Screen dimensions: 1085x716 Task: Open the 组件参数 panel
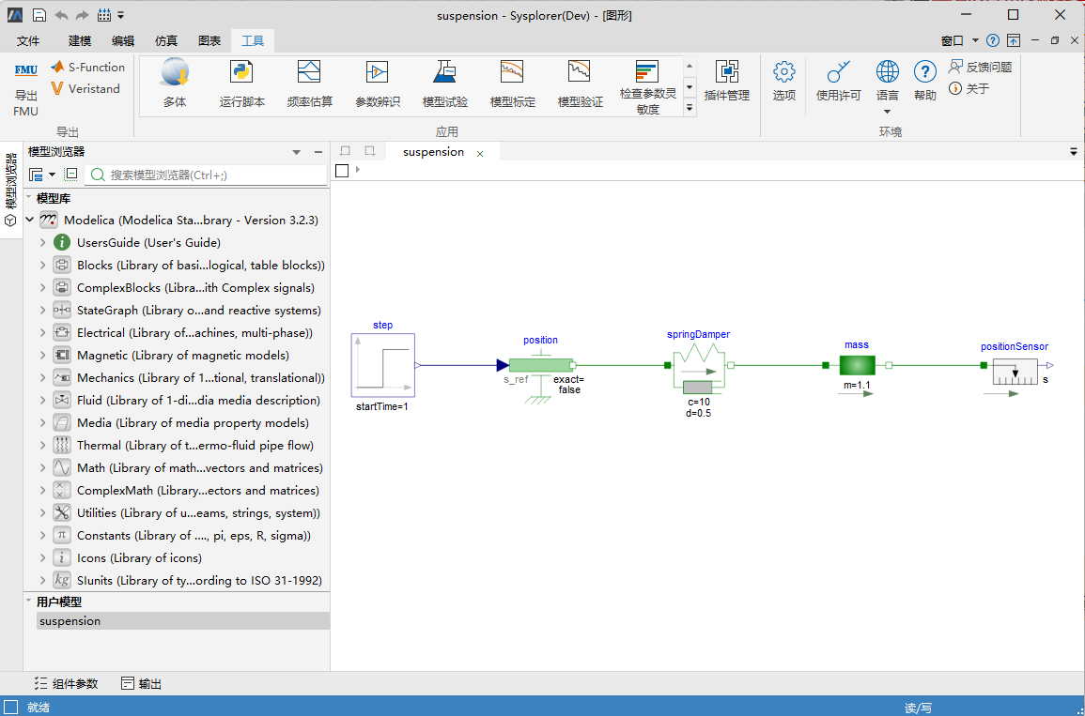tap(67, 684)
